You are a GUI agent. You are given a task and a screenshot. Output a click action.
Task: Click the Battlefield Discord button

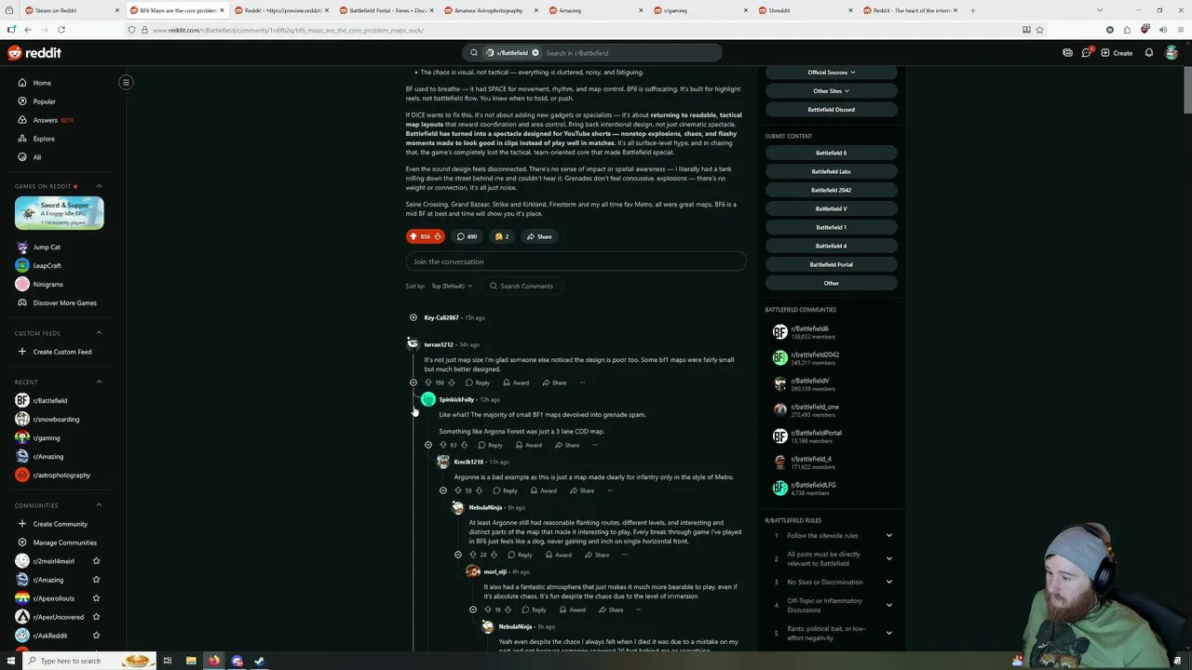click(x=831, y=110)
